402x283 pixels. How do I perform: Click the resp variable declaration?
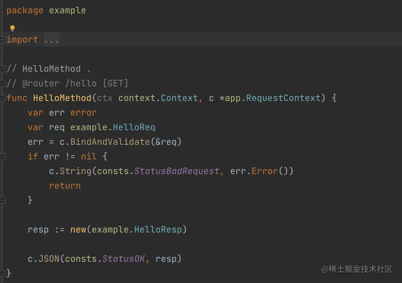38,229
